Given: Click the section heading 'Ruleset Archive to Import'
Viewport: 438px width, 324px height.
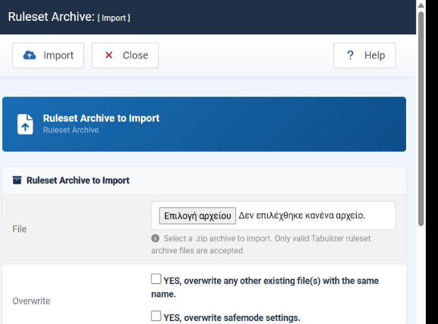Looking at the screenshot, I should click(x=78, y=181).
